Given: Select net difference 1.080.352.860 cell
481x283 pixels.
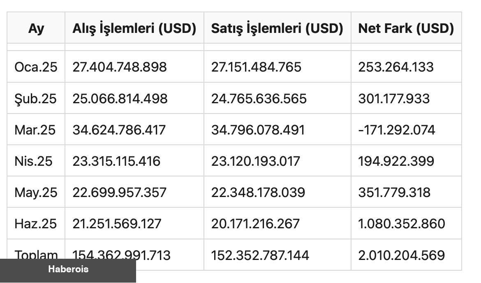Looking at the screenshot, I should click(x=401, y=224).
